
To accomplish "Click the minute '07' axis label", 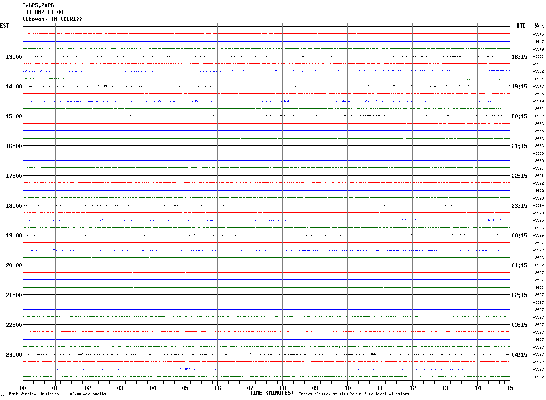I will pyautogui.click(x=250, y=388).
